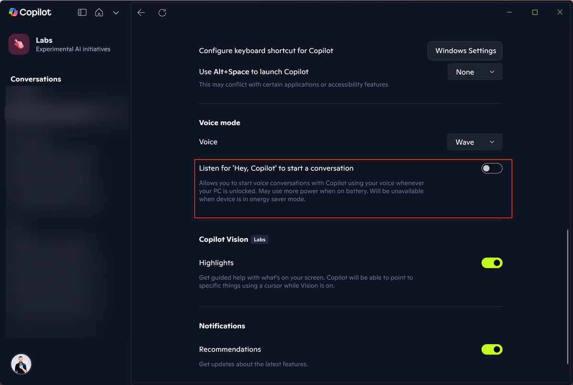Viewport: 573px width, 385px height.
Task: Enable 'Hey, Copilot' listening toggle
Action: coord(492,168)
